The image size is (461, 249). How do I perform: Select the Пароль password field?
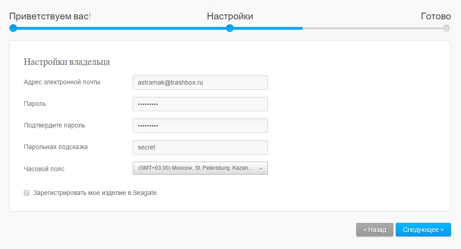[x=200, y=104]
